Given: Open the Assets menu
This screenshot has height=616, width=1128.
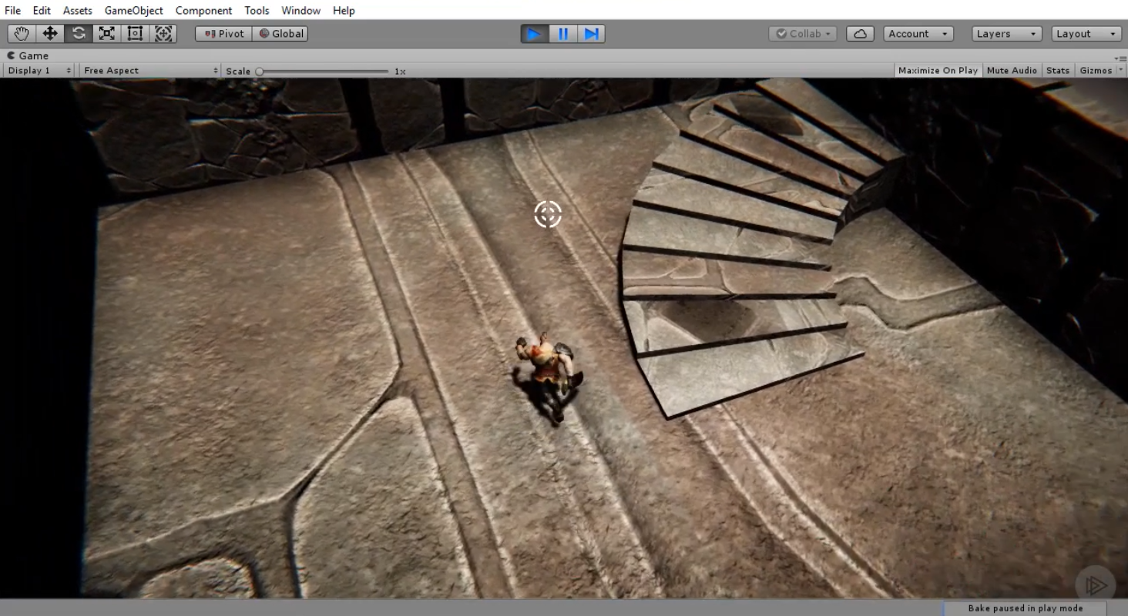Looking at the screenshot, I should (78, 11).
